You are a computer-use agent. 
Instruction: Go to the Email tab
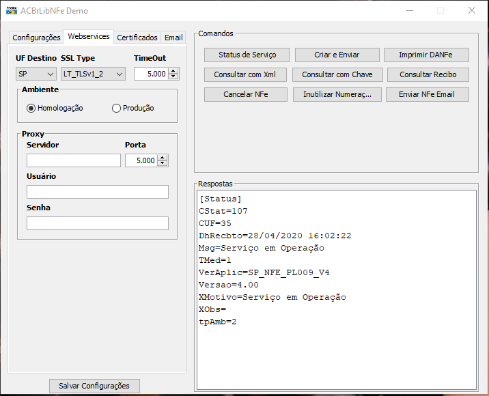point(173,38)
